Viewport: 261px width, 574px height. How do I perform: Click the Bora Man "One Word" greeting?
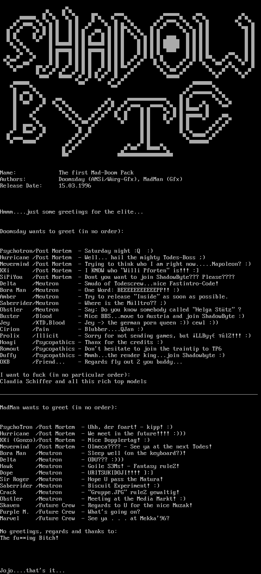[89, 290]
